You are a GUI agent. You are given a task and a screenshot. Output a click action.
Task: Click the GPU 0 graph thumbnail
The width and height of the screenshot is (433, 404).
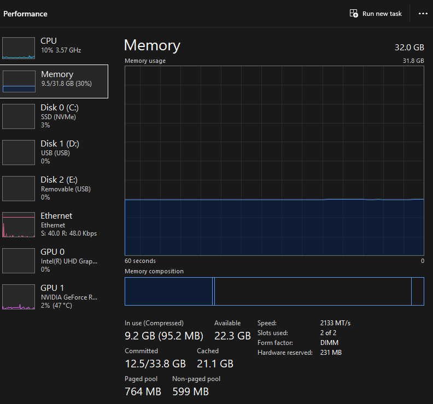point(19,261)
